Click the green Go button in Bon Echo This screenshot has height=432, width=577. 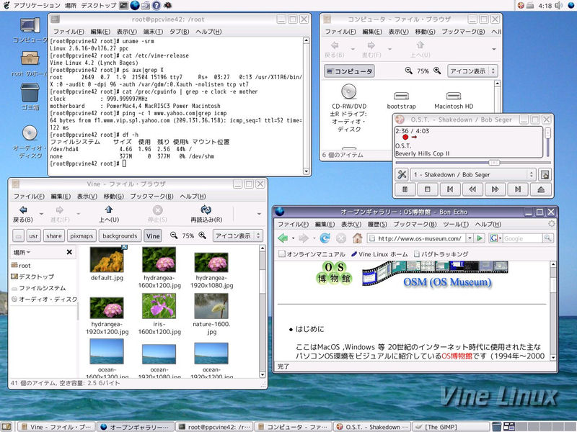[x=480, y=238]
